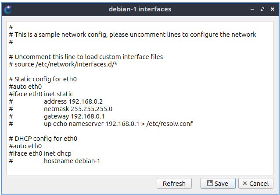Click the GNS3 app icon in titlebar
Viewport: 280px width, 195px height.
8,8
